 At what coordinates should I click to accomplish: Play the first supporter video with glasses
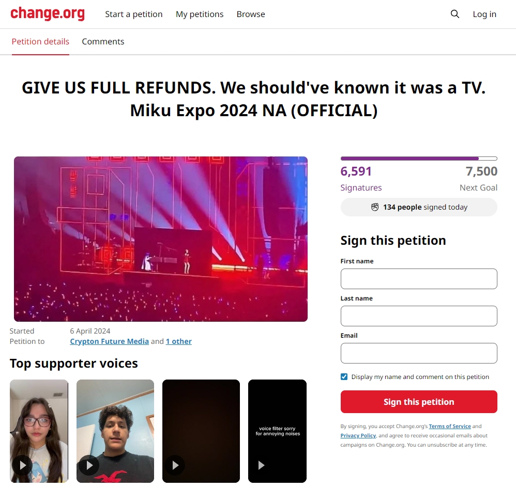coord(22,465)
